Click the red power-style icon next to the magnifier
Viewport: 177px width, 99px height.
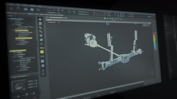[x=97, y=13]
